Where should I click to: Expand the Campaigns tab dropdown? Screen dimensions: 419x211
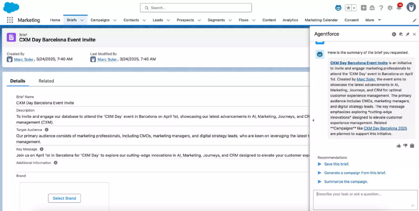(x=115, y=20)
